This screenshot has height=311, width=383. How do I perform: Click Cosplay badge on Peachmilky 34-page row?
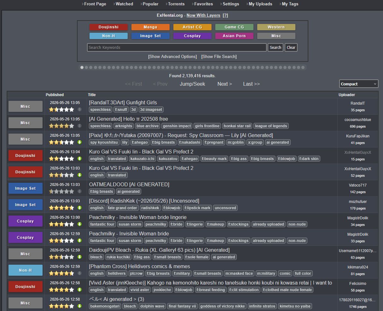(26, 221)
